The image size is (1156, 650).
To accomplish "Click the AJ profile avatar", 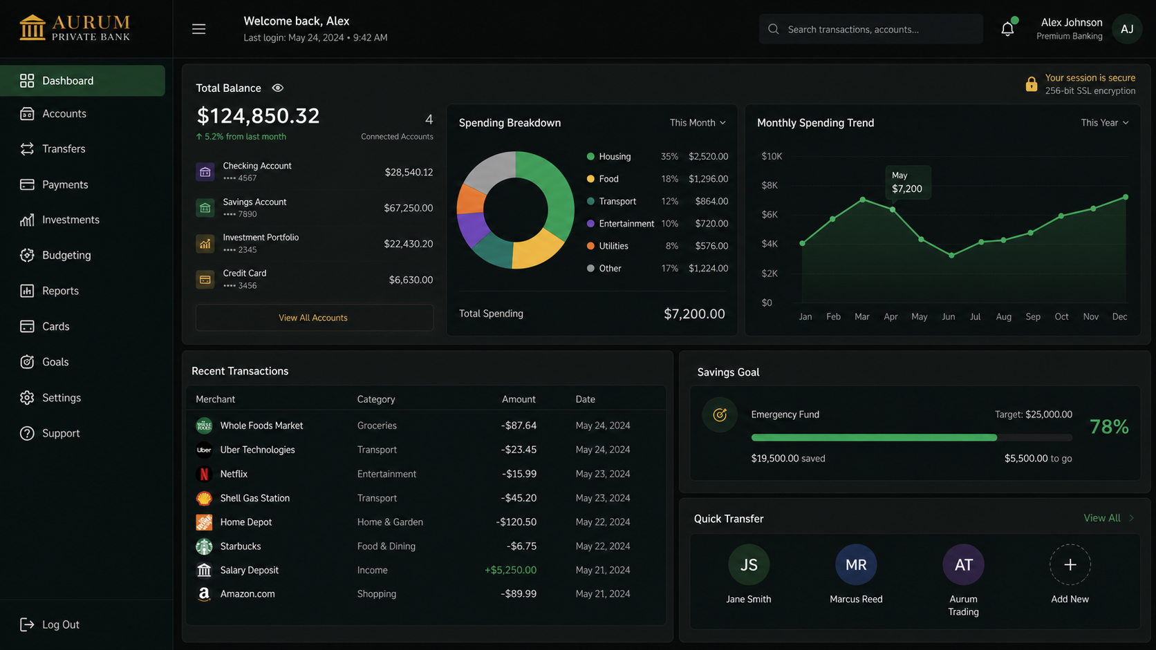I will point(1127,29).
